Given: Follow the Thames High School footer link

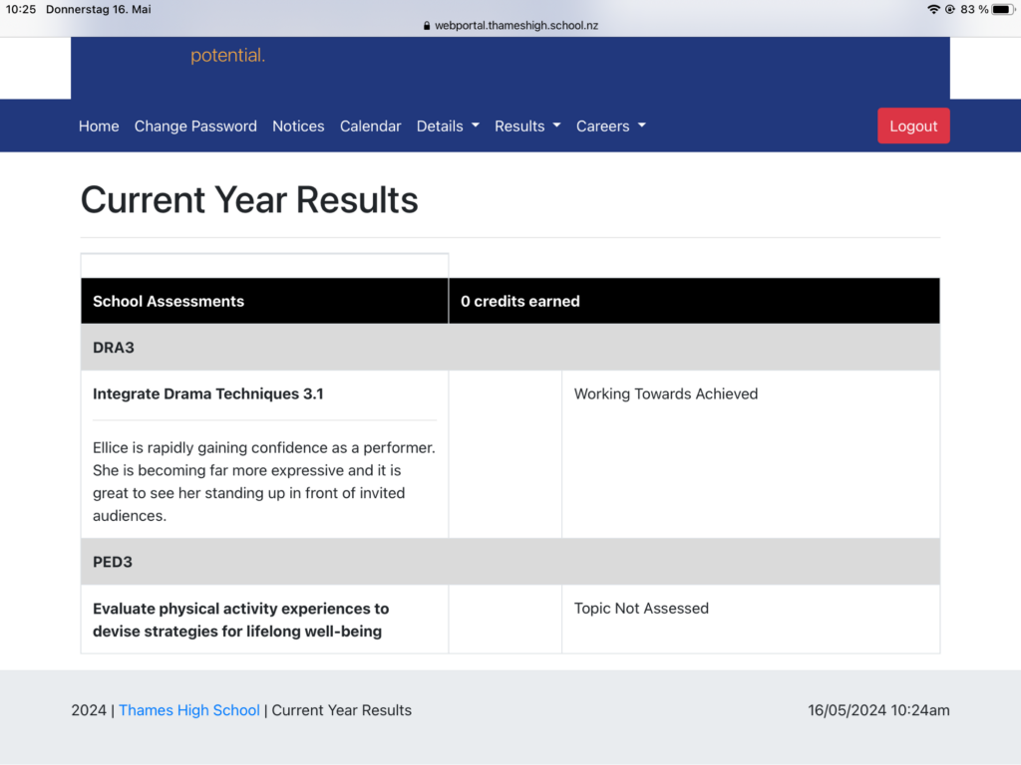Looking at the screenshot, I should tap(189, 710).
